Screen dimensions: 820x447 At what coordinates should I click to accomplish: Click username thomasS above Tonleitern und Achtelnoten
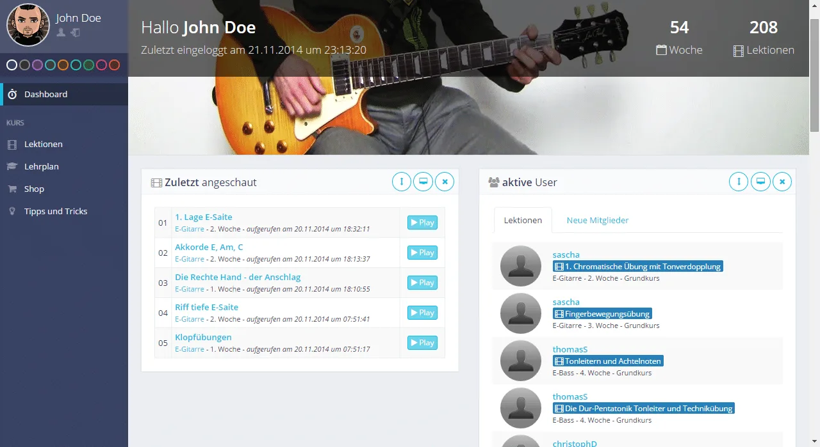pos(570,349)
